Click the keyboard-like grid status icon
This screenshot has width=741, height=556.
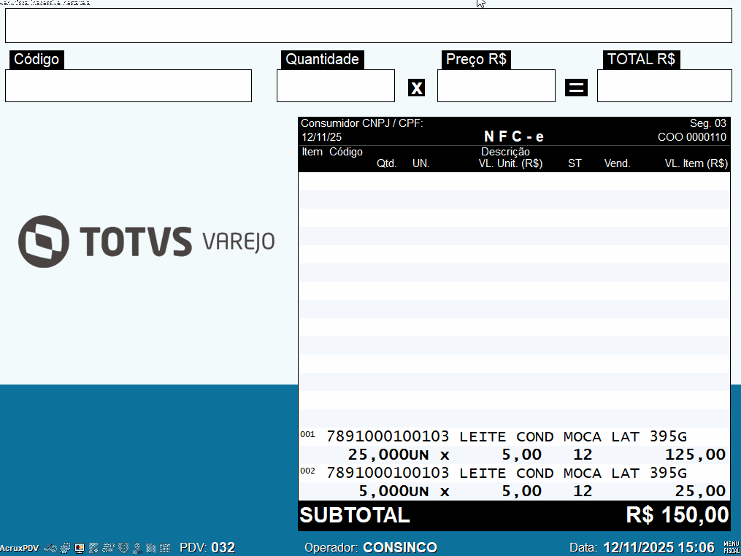click(164, 548)
